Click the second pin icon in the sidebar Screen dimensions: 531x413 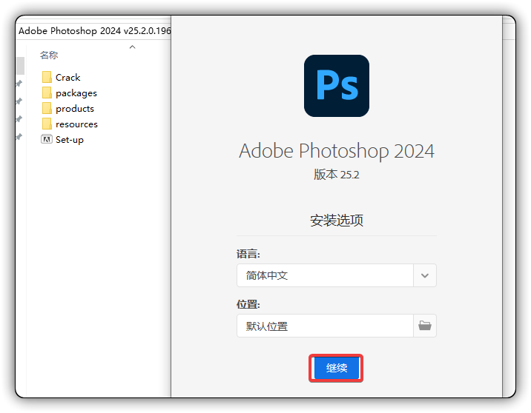tap(19, 101)
